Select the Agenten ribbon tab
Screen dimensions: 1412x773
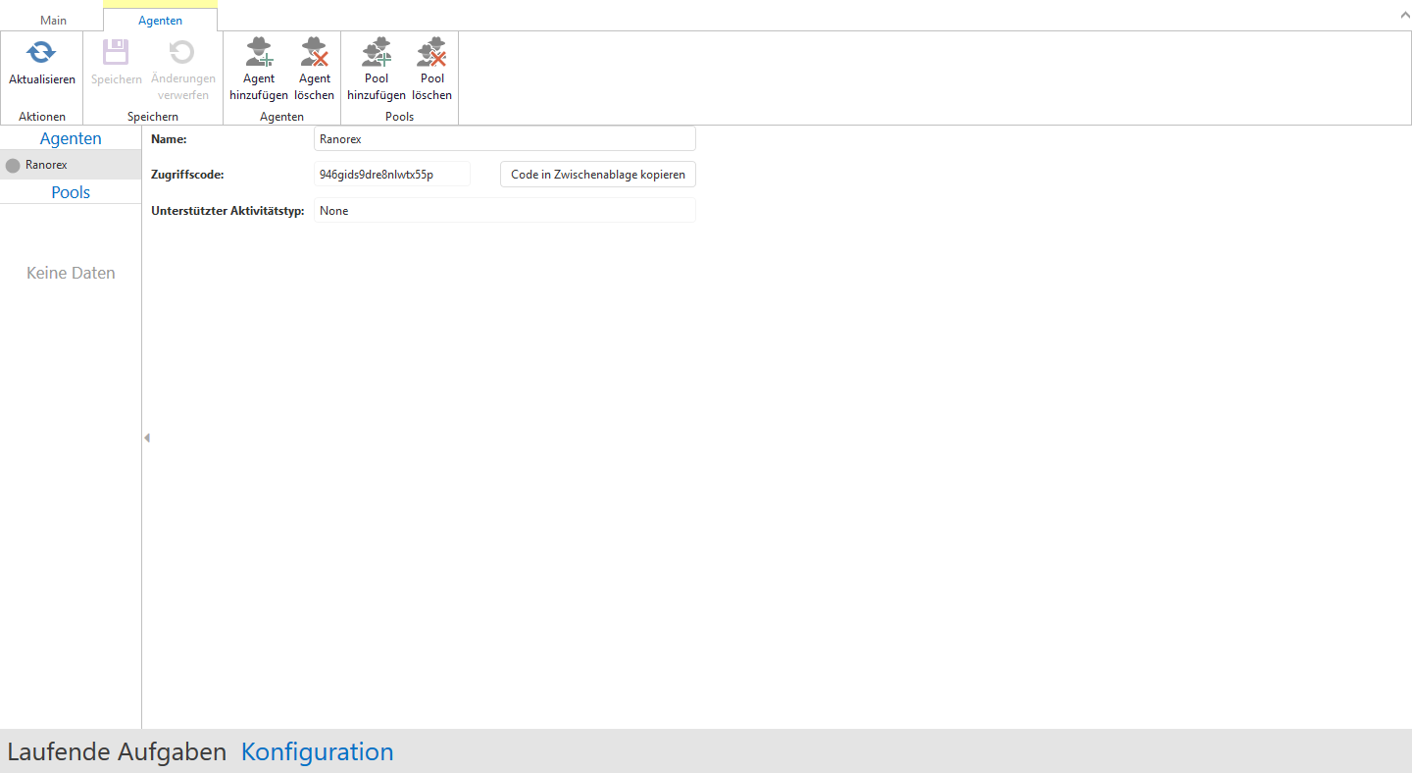click(x=160, y=21)
